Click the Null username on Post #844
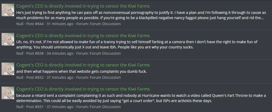The image size is (272, 112). [x=20, y=24]
